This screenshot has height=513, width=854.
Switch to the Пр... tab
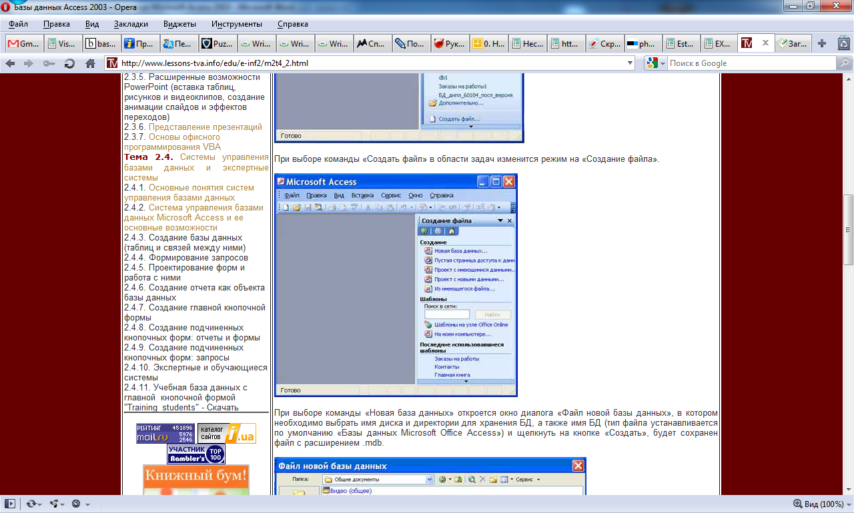(140, 43)
